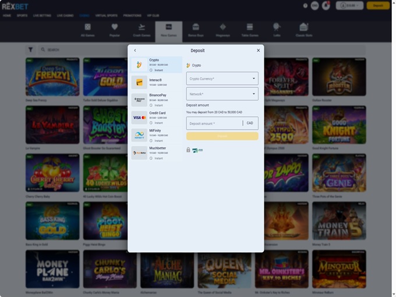Open Good Knight Fortune game thumbnail

339,125
